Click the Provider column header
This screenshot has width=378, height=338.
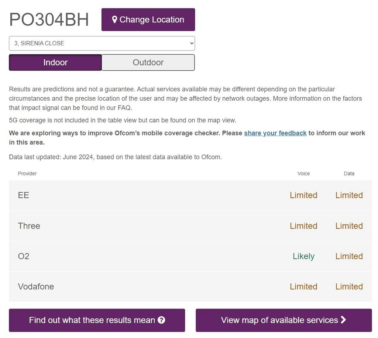coord(27,174)
